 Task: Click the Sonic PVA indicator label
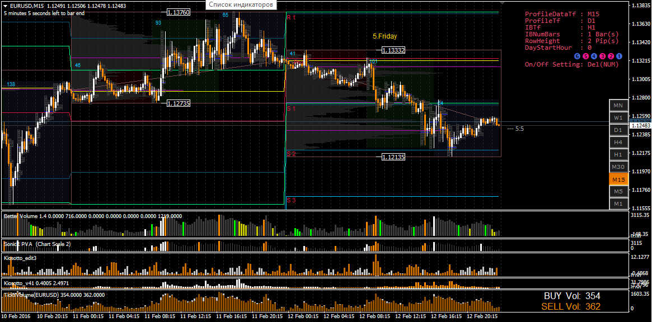pyautogui.click(x=37, y=244)
